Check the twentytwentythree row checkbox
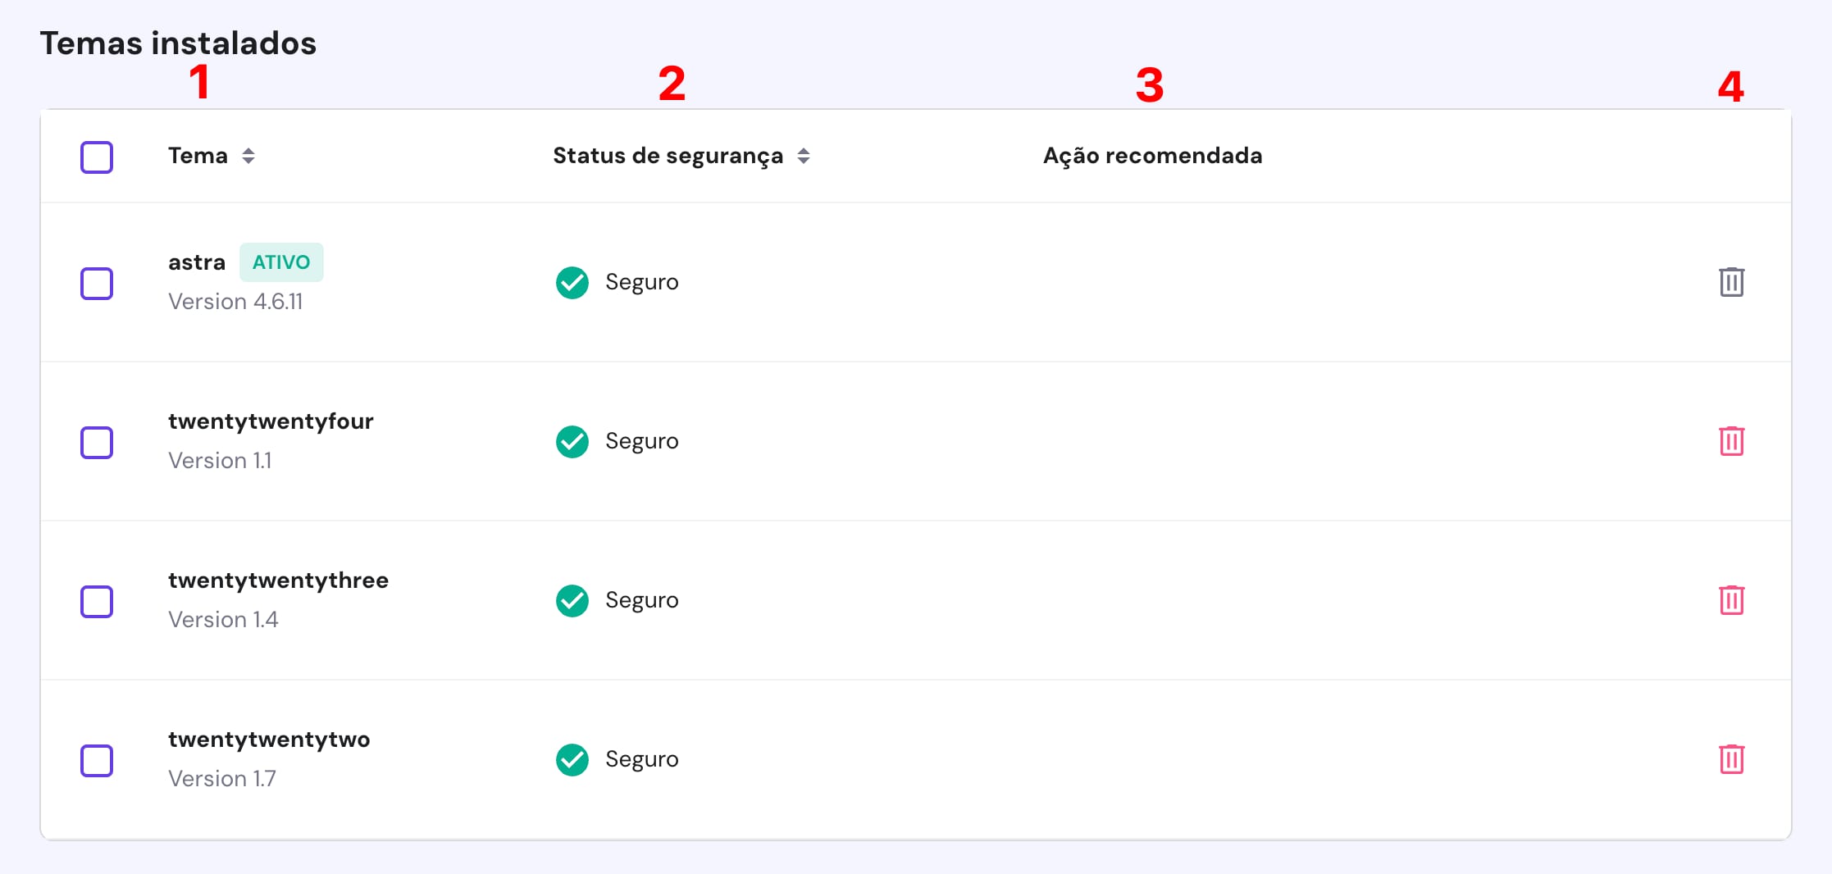 [x=96, y=602]
